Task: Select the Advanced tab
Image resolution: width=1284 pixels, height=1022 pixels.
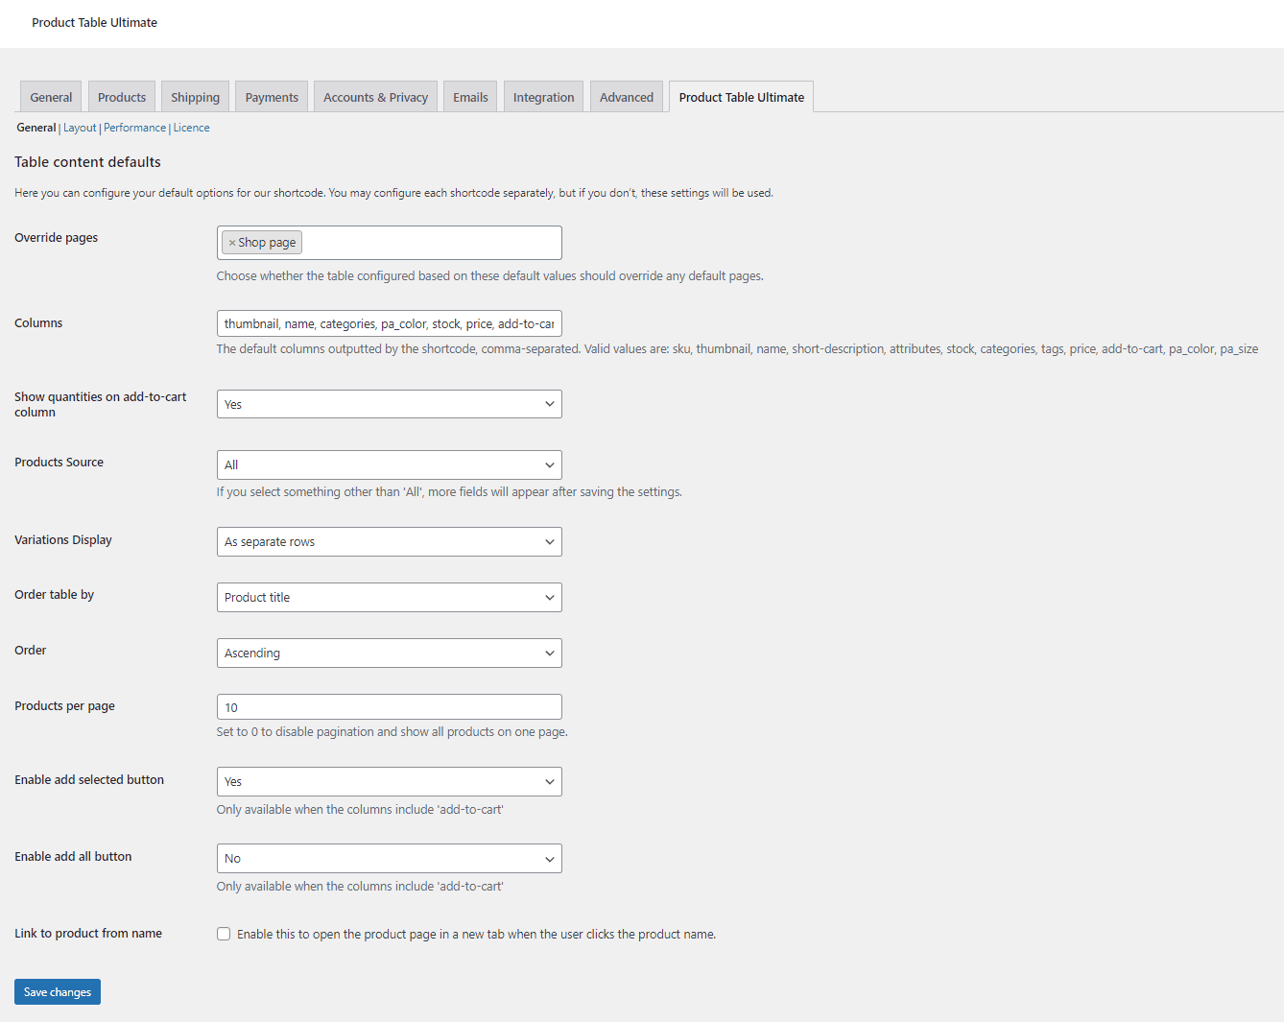Action: point(627,97)
